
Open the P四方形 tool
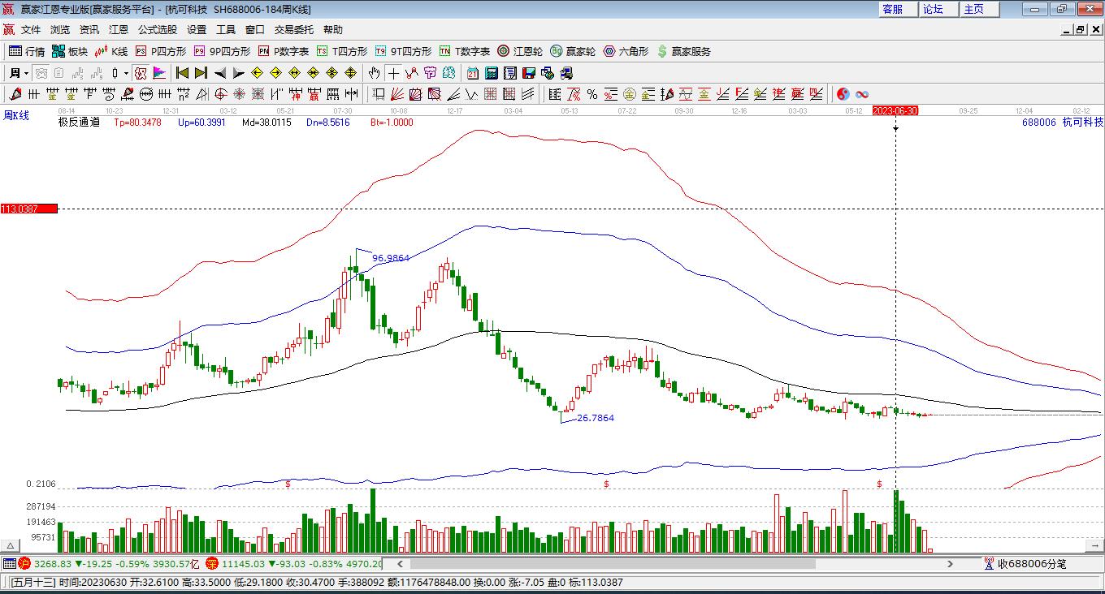point(160,51)
